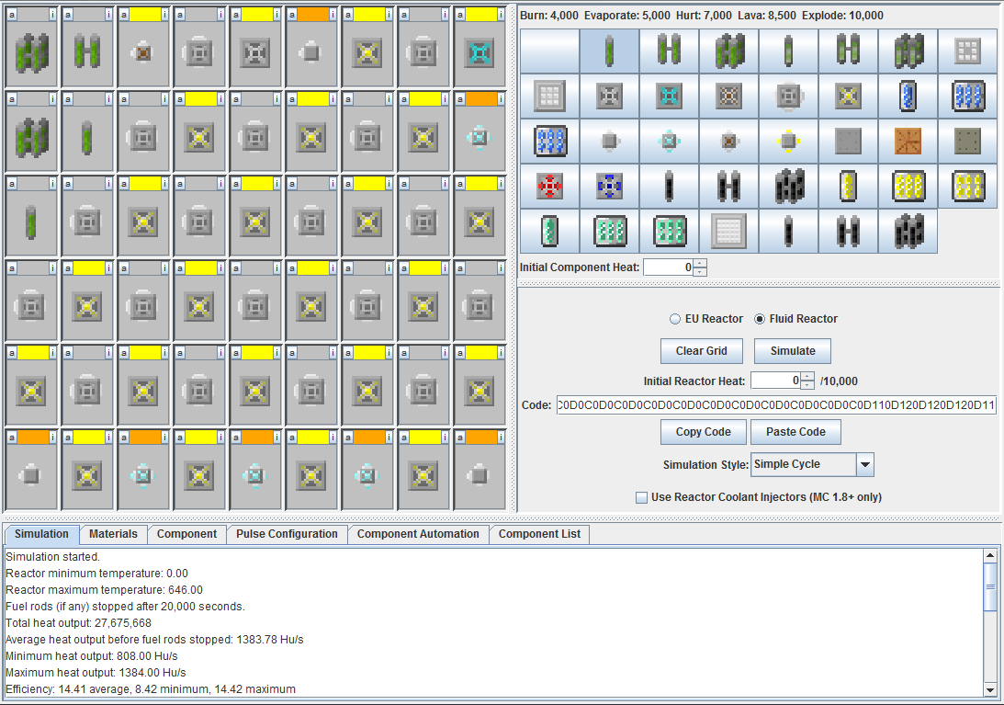Select the Fluid Reactor radio button
Viewport: 1004px width, 705px height.
[760, 319]
